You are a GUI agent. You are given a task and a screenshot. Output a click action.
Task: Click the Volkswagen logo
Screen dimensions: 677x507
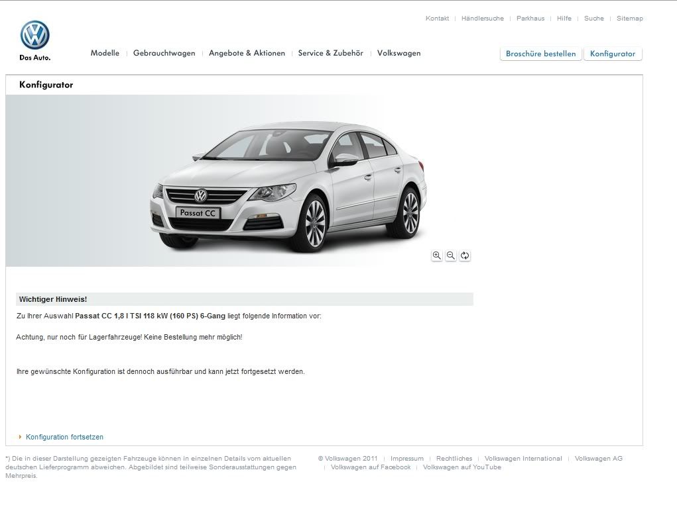click(35, 35)
